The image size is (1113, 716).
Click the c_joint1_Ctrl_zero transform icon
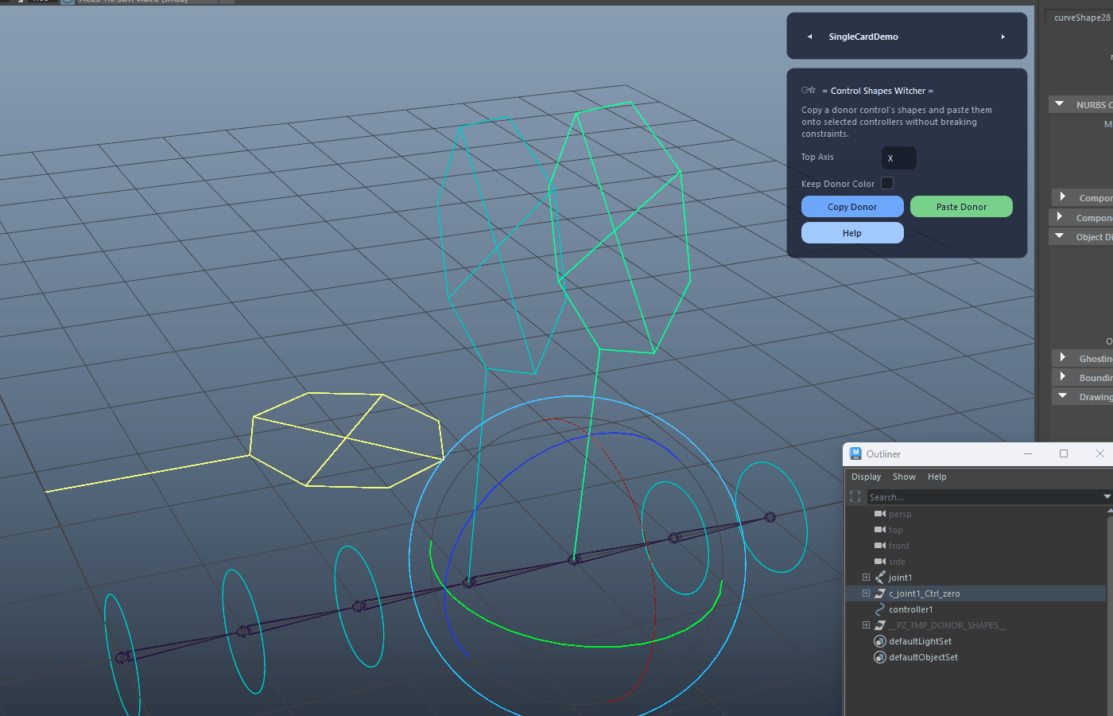(x=880, y=593)
